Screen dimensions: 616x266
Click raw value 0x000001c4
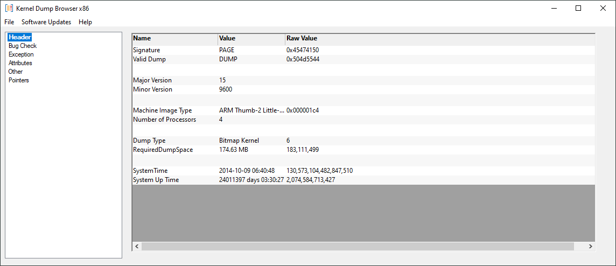click(x=303, y=110)
